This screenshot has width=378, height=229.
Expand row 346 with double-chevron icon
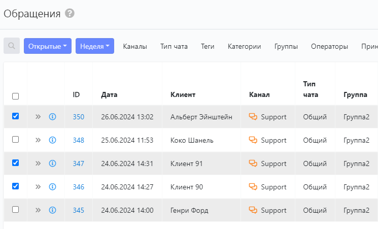[38, 187]
